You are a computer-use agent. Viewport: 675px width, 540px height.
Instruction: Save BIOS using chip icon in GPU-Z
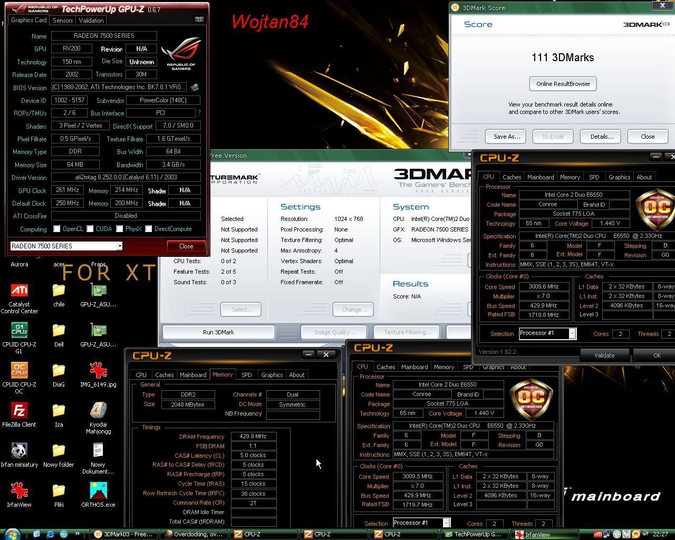195,87
